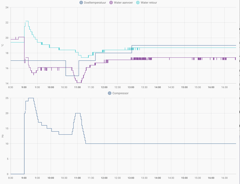Toggle the Doeltemperatuur series in the legend

point(93,3)
